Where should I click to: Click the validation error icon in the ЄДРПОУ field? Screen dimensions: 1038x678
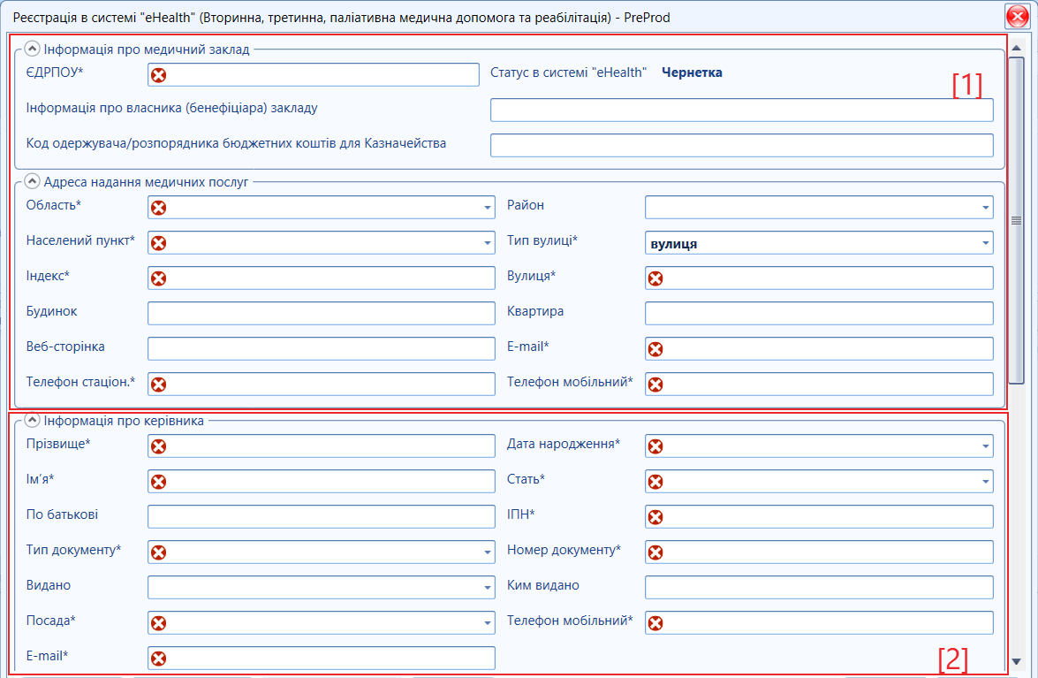tap(158, 75)
